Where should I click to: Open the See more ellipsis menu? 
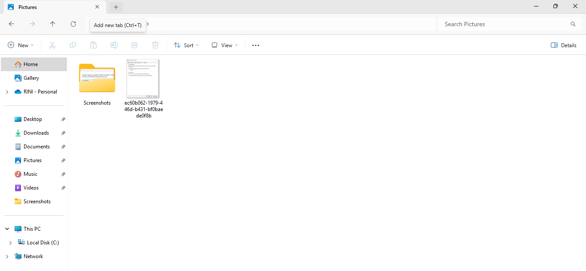[x=256, y=45]
